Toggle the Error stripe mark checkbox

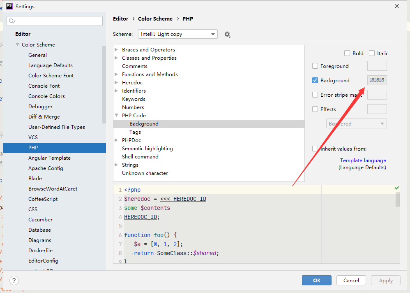point(315,95)
